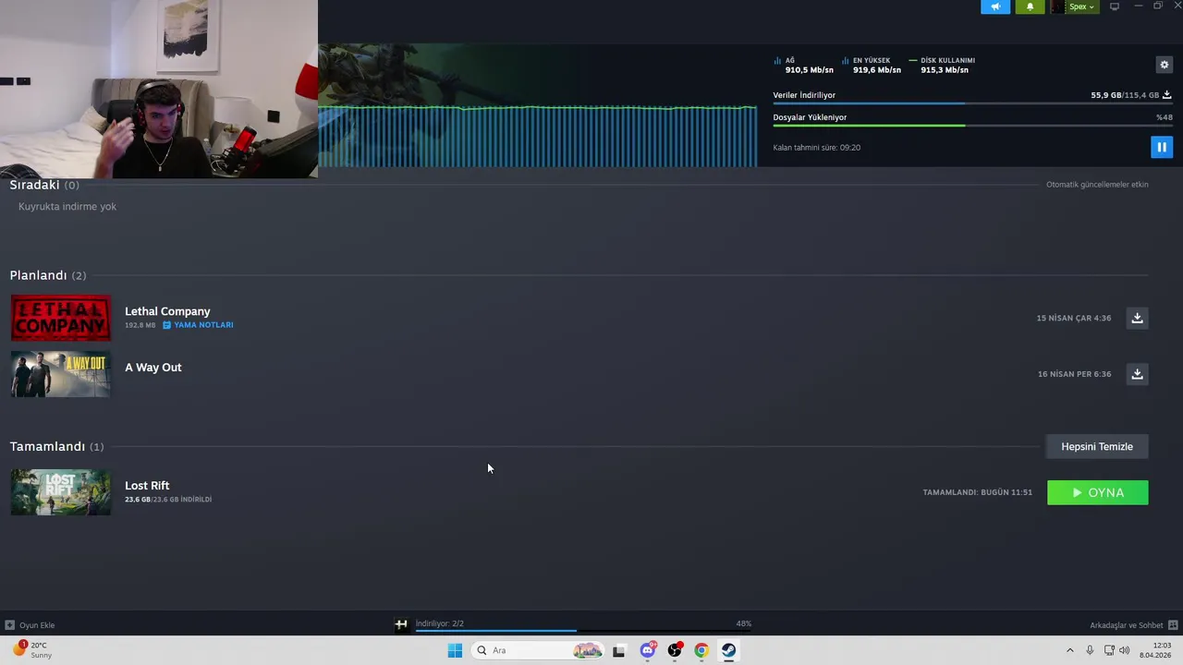Open OBS Studio from the taskbar
Image resolution: width=1183 pixels, height=665 pixels.
point(675,650)
